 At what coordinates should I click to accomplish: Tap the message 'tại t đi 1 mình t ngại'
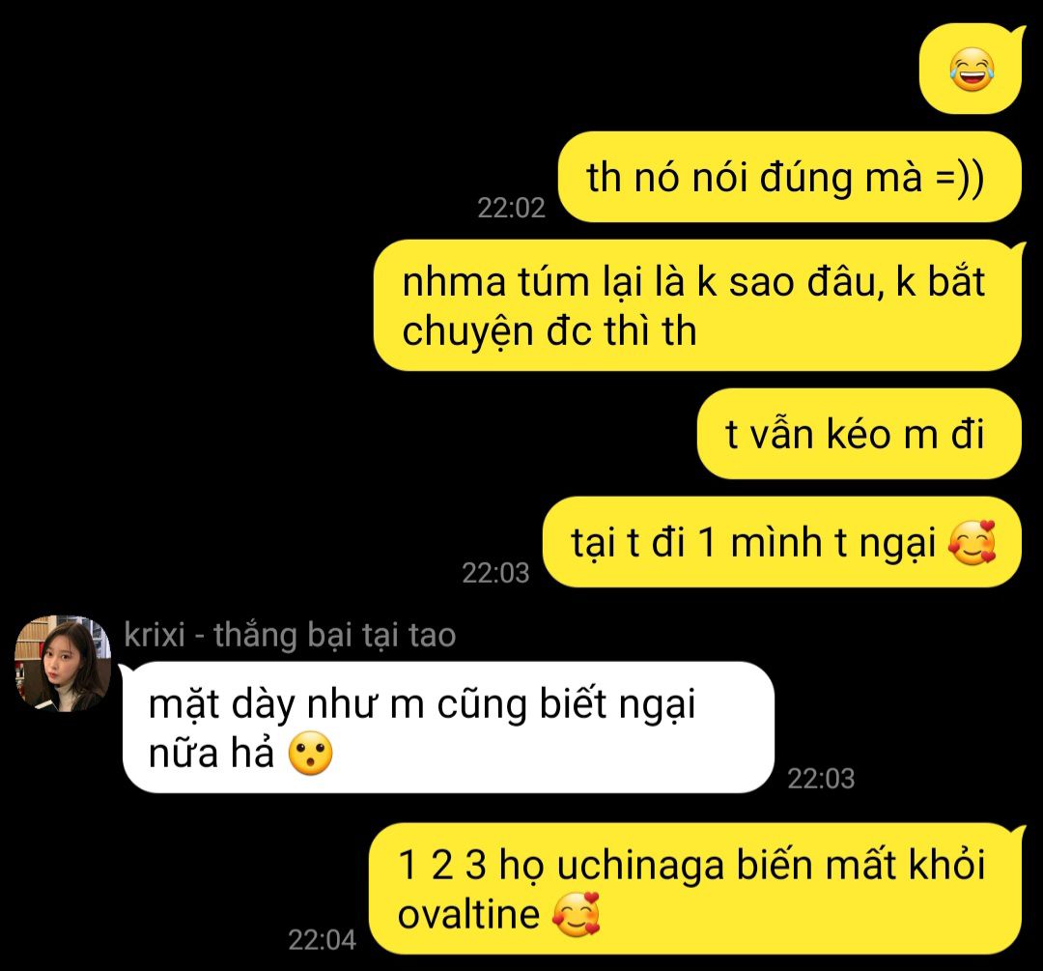[781, 542]
